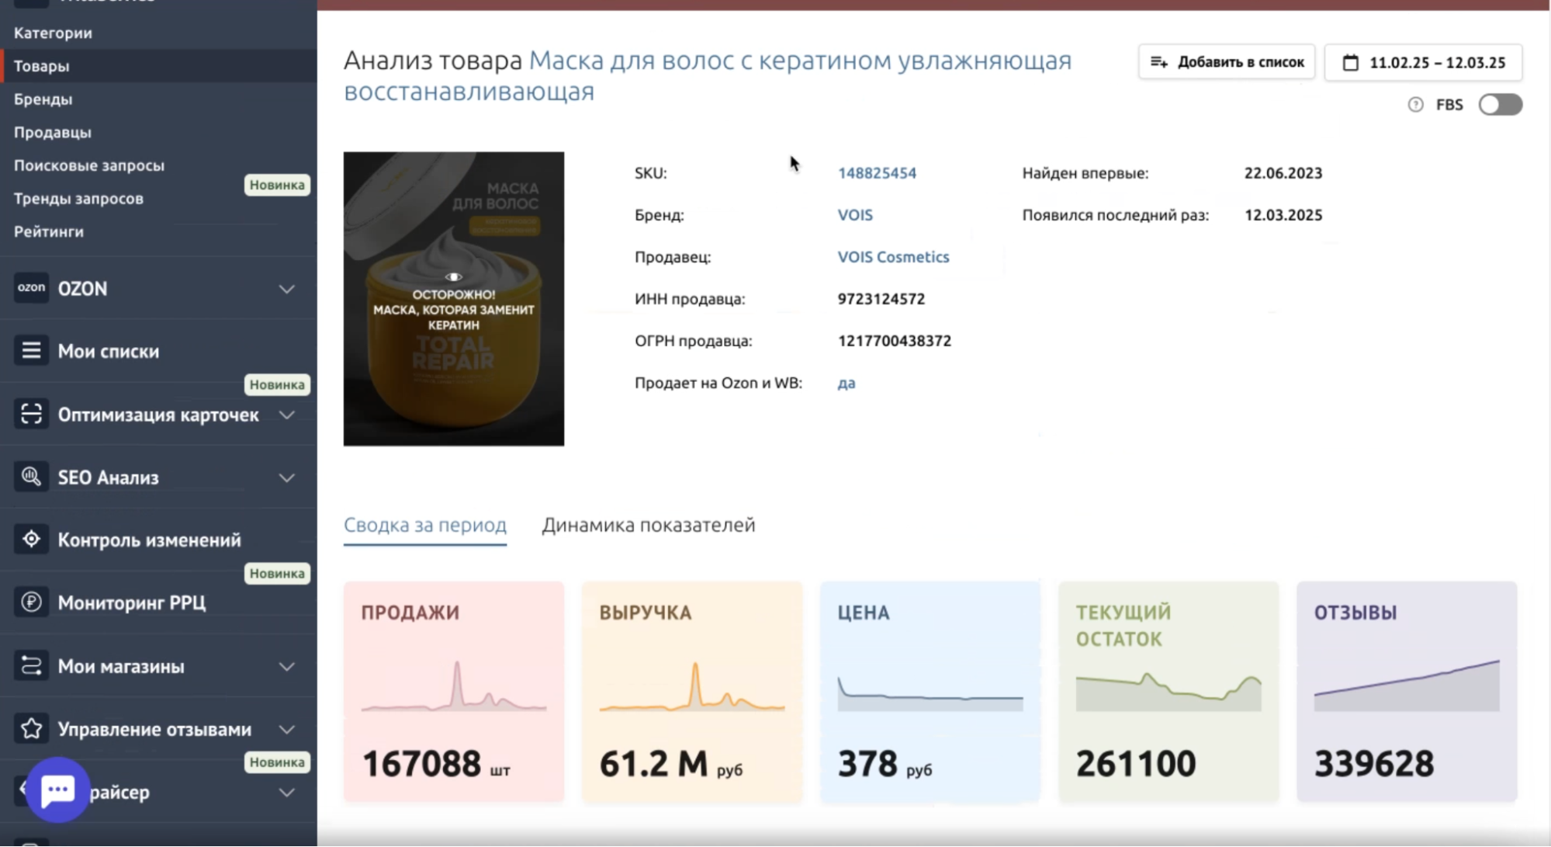This screenshot has height=847, width=1551.
Task: Open Поисковые запросы in the sidebar
Action: point(88,165)
